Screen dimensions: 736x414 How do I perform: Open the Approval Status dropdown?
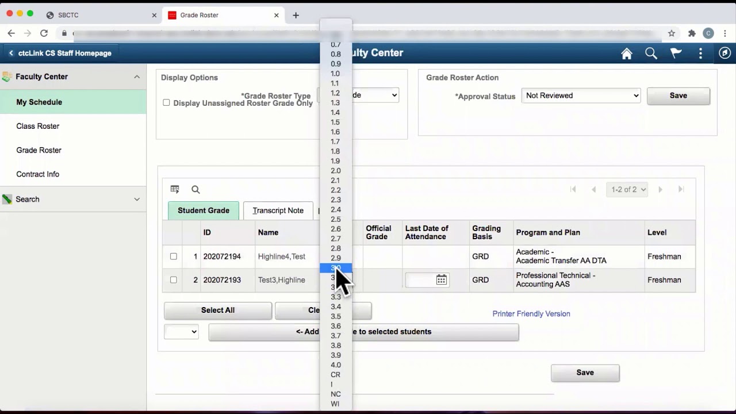(581, 95)
